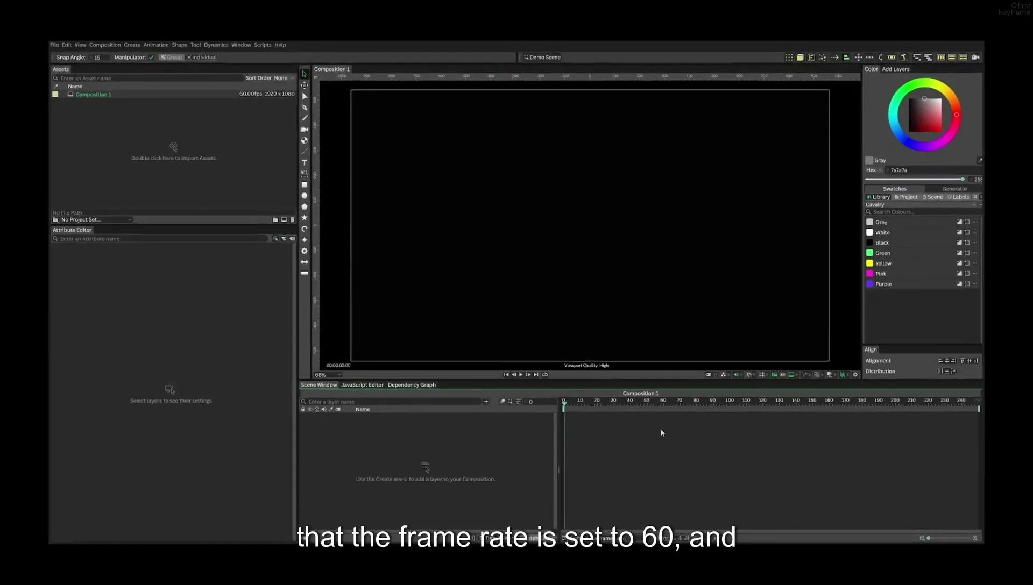Viewport: 1033px width, 585px height.
Task: Switch to the JavaScript Editor tab
Action: [x=362, y=385]
